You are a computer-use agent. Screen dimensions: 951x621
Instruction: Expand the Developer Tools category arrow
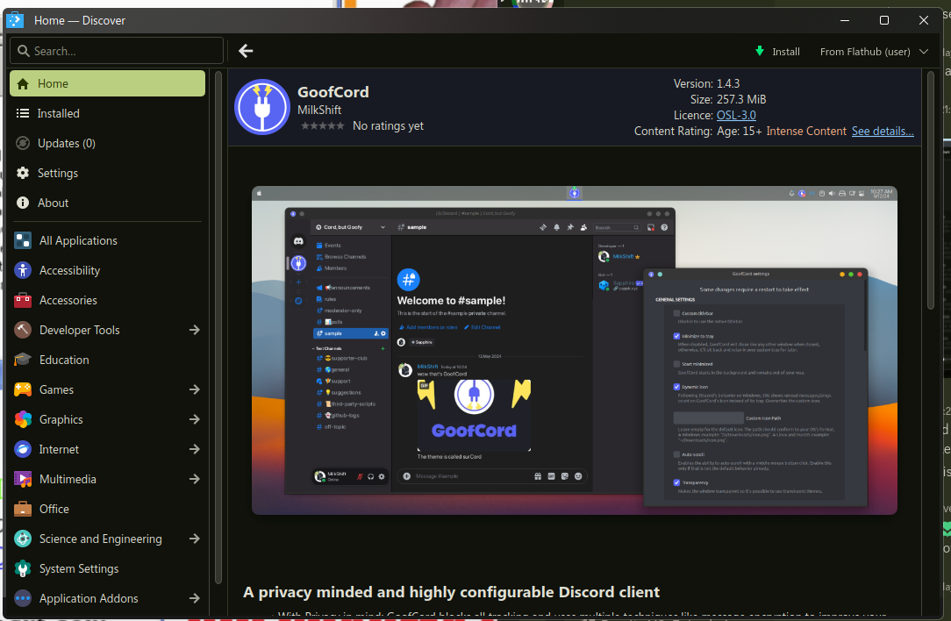(194, 330)
